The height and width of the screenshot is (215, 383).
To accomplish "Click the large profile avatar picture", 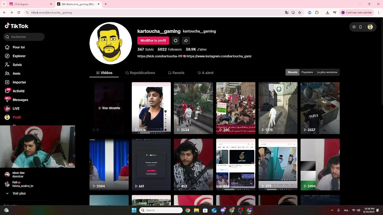I will pos(111,43).
